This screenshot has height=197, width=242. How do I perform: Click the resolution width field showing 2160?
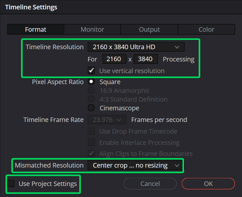tap(114, 59)
